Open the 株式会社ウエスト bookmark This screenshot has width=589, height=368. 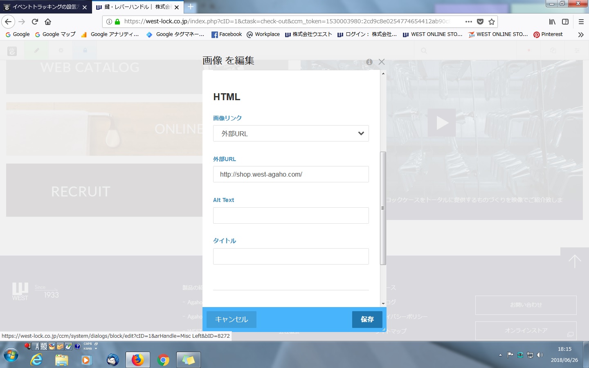coord(308,34)
